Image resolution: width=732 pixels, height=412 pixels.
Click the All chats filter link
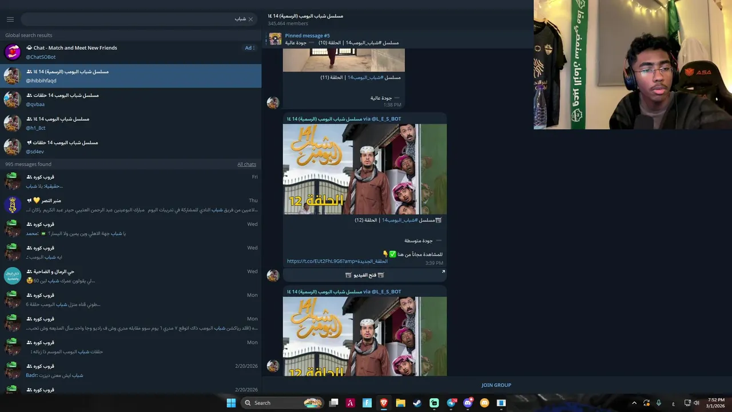pyautogui.click(x=246, y=164)
